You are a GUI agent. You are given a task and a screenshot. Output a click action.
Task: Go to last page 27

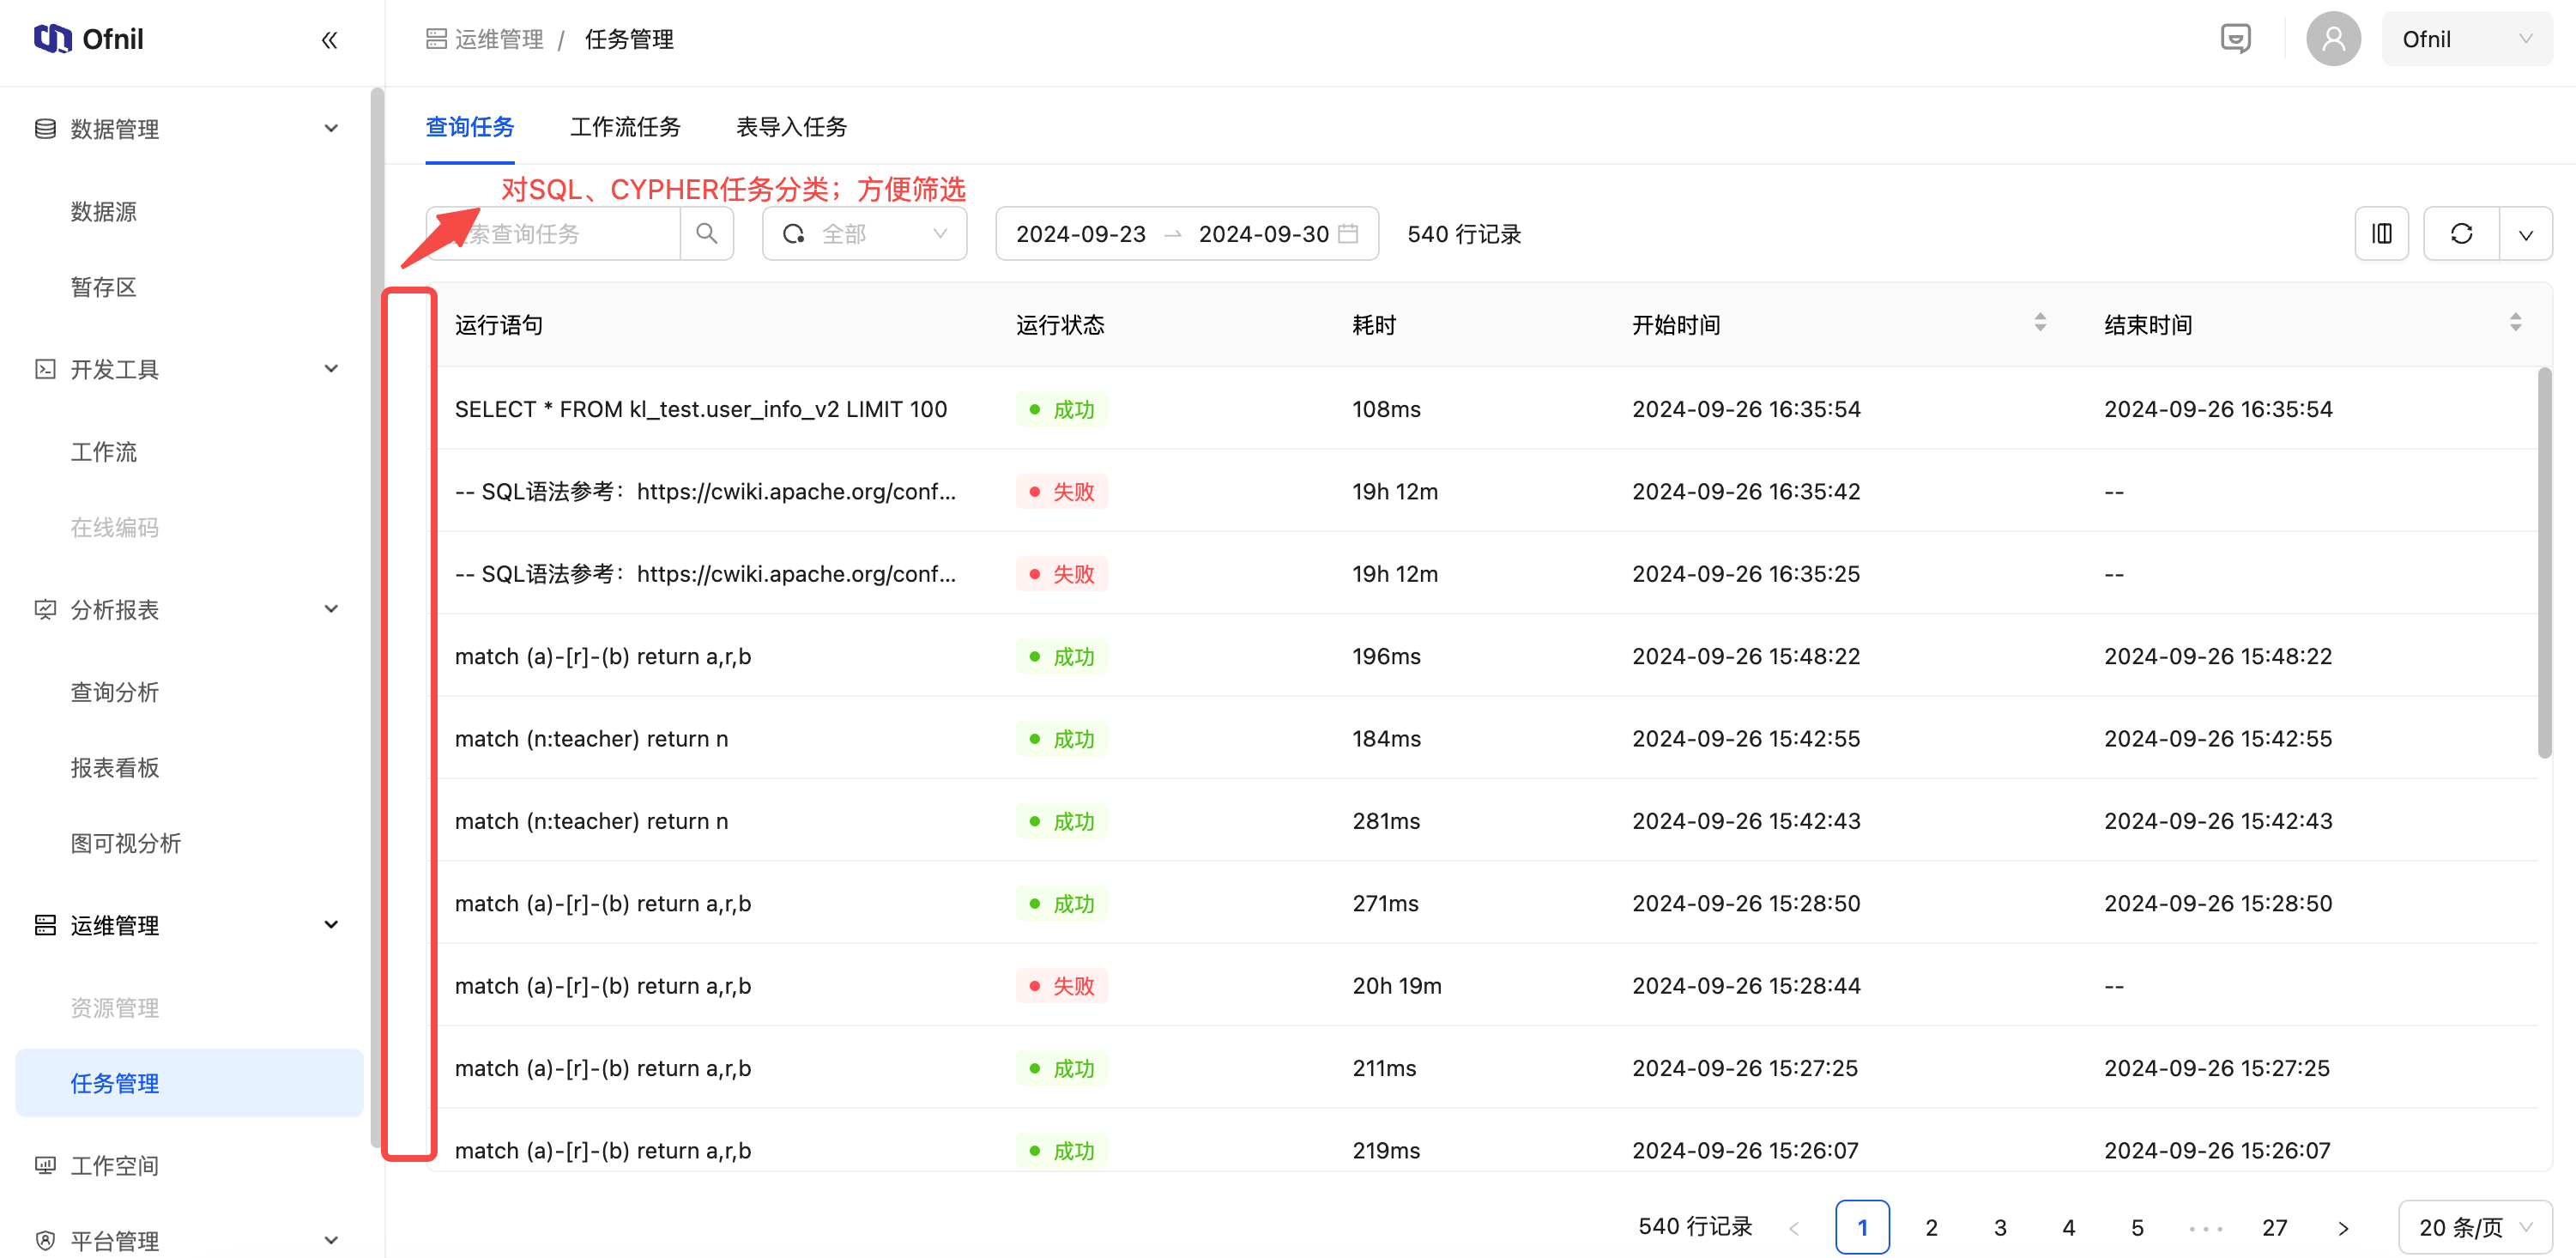[2274, 1227]
